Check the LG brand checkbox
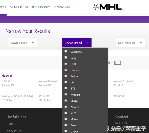Image resolution: width=149 pixels, height=133 pixels. pyautogui.click(x=65, y=82)
